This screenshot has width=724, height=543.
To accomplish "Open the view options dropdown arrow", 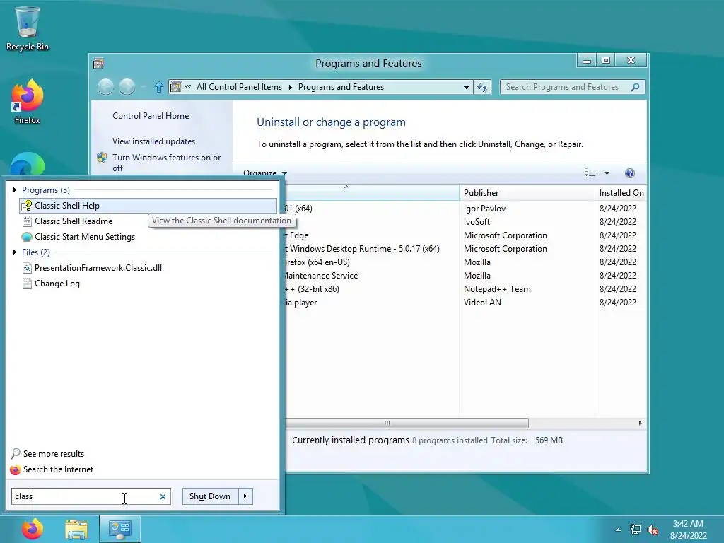I will coord(607,173).
